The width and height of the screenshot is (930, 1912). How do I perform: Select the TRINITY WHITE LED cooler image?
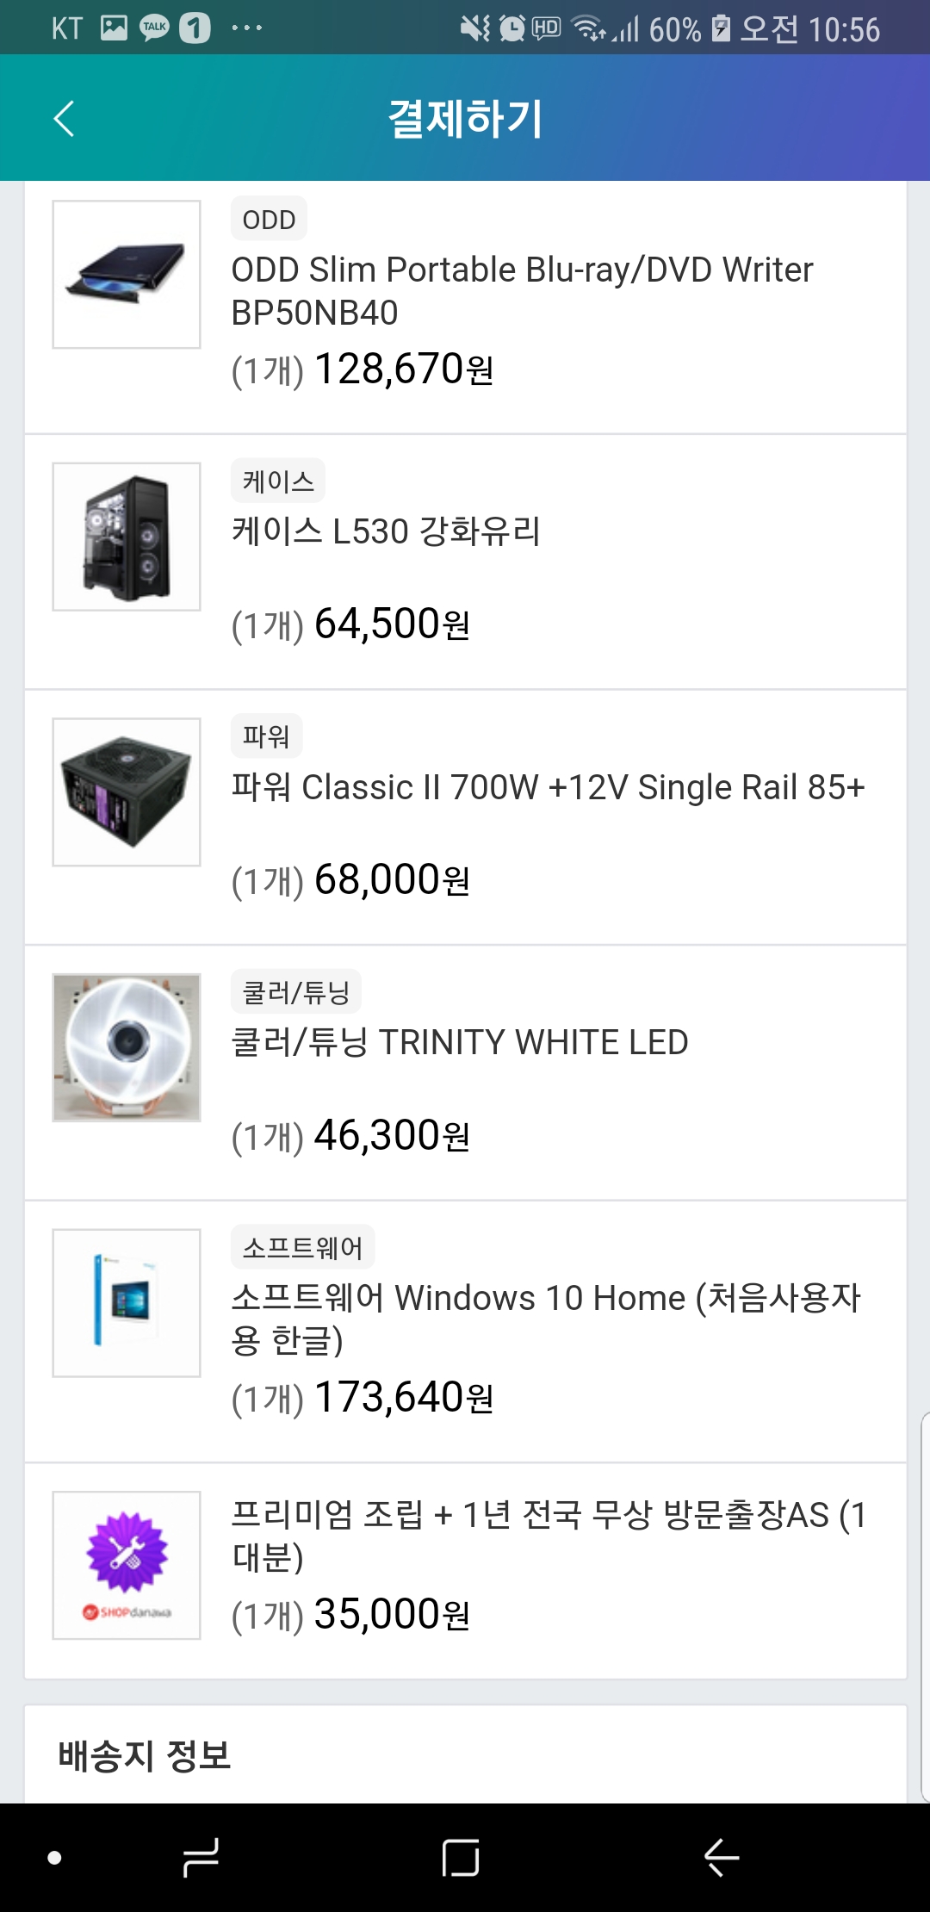coord(127,1047)
